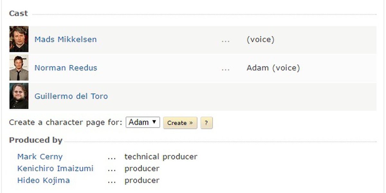Click the "Adam (voice)" character text

(273, 68)
